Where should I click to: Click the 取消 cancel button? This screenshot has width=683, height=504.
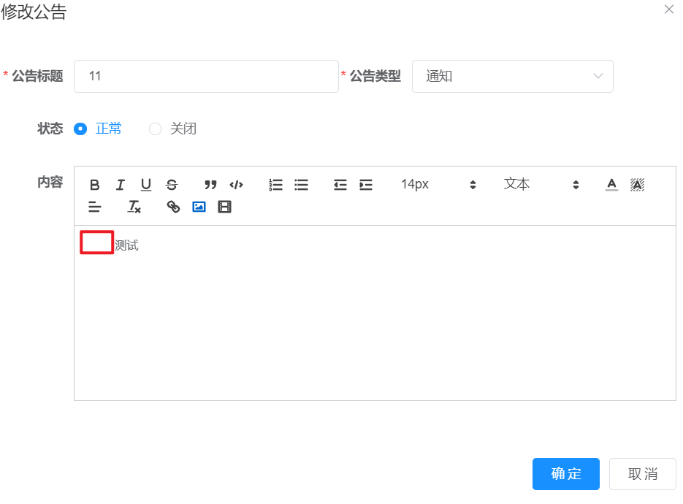pyautogui.click(x=643, y=474)
